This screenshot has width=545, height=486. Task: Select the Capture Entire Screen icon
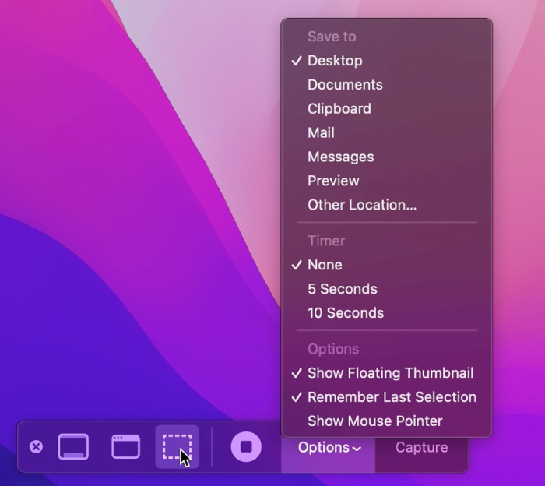click(x=73, y=447)
